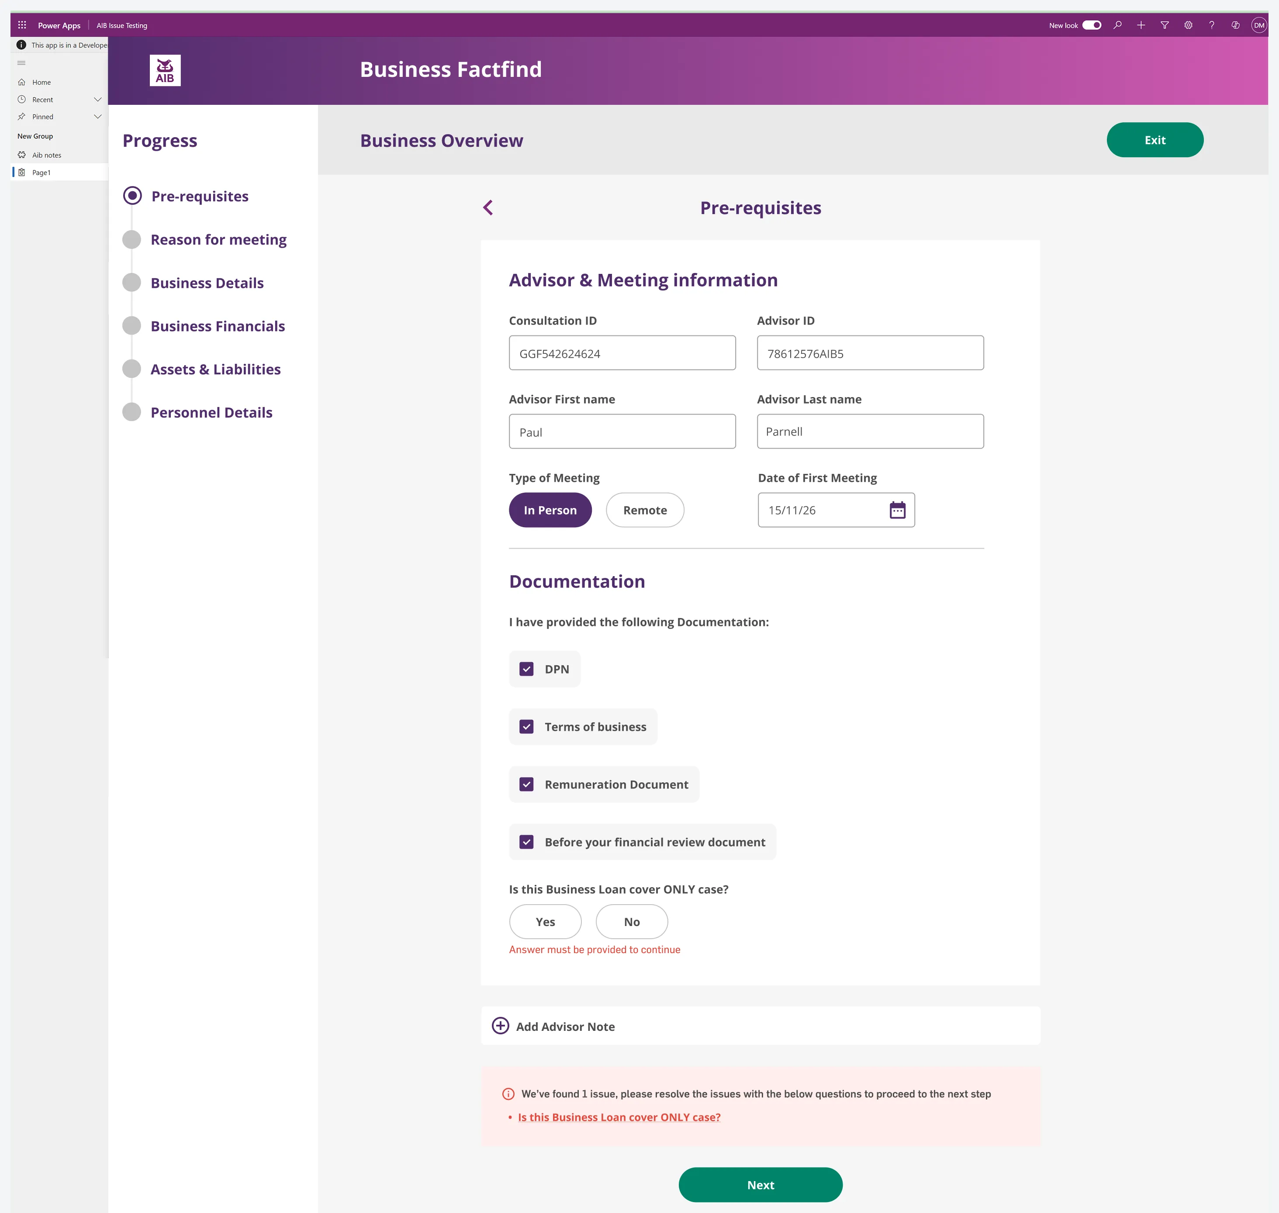This screenshot has width=1279, height=1213.
Task: Click the red issue warning icon
Action: pyautogui.click(x=508, y=1094)
